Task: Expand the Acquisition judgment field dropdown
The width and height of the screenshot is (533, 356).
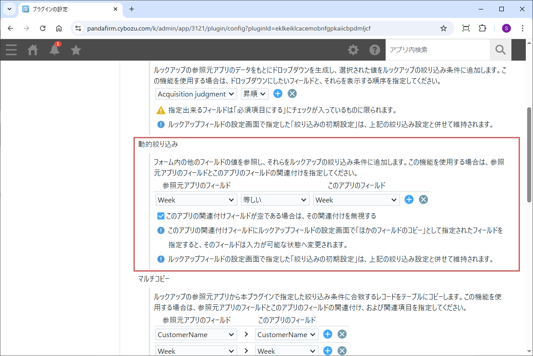Action: [196, 94]
